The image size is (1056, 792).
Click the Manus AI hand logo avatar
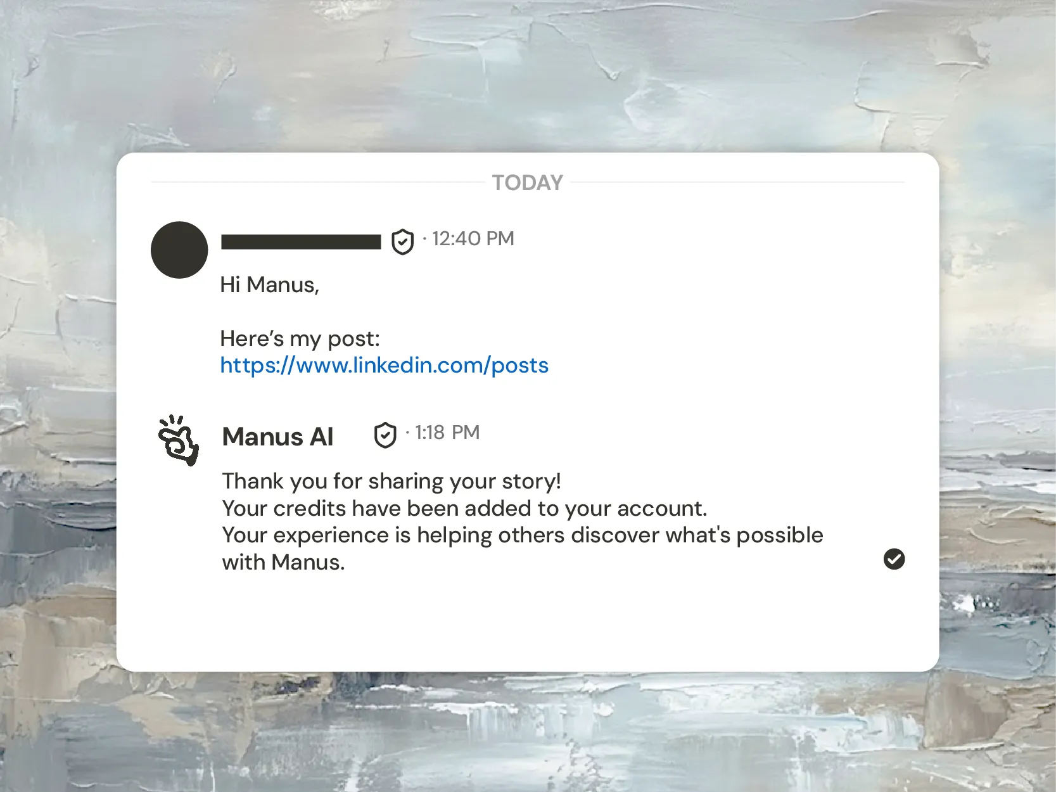[x=178, y=440]
